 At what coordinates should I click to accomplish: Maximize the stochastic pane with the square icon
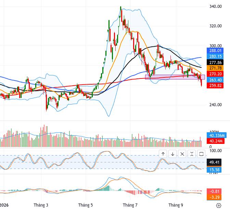click(x=201, y=154)
